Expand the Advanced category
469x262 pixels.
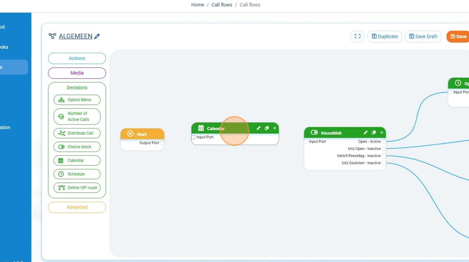point(77,208)
